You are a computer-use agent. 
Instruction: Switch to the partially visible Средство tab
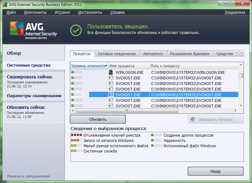[x=224, y=54]
